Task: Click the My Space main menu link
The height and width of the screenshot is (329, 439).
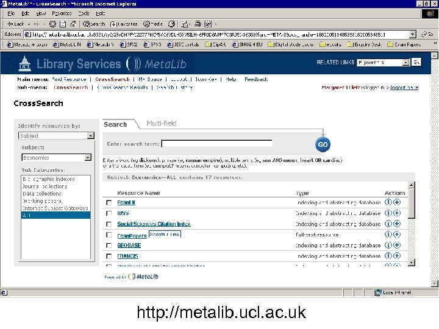Action: [x=150, y=79]
